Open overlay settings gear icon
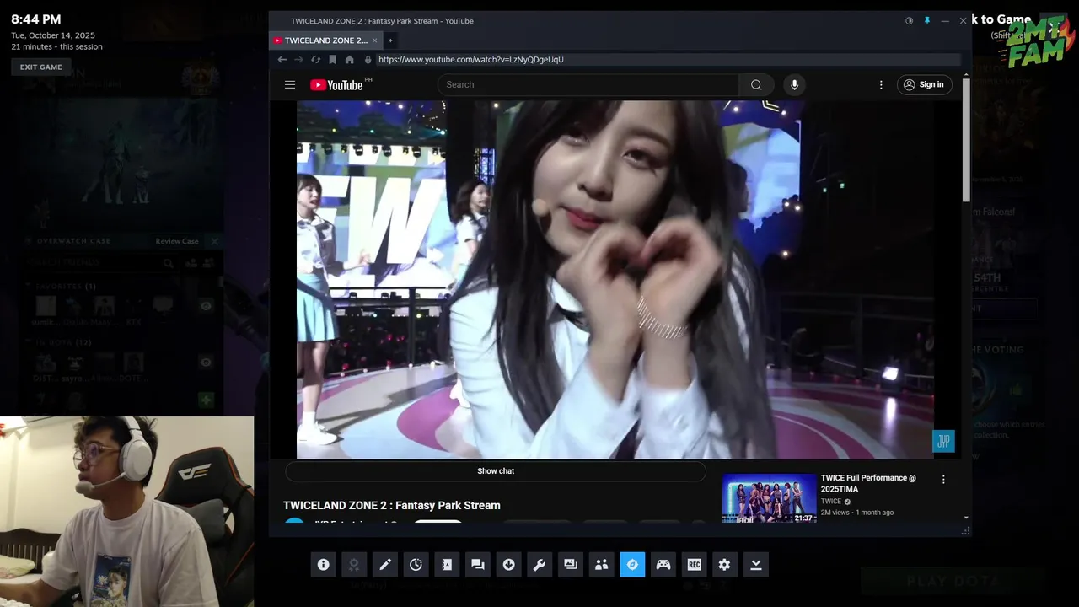Screen dimensions: 1079x607 pos(725,565)
